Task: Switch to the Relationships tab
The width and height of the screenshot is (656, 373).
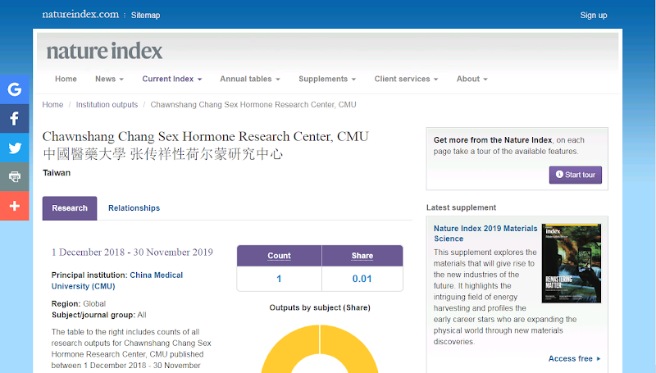Action: 134,208
